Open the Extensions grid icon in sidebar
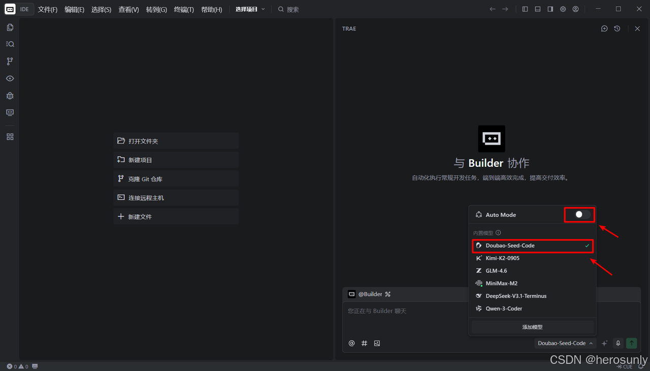Screen dimensions: 650x371 pyautogui.click(x=10, y=137)
